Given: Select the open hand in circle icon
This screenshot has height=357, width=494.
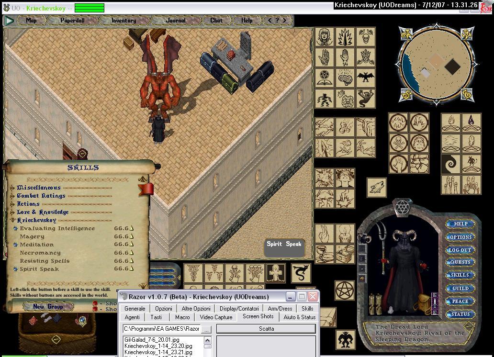Looking at the screenshot, I should (399, 164).
